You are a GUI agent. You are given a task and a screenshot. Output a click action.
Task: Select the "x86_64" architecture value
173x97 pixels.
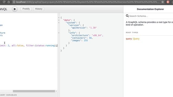point(97,35)
